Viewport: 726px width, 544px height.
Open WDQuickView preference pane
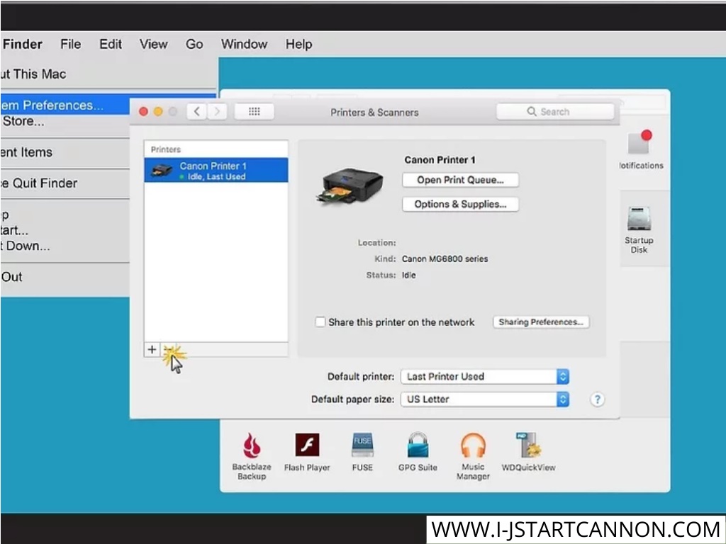pos(529,452)
